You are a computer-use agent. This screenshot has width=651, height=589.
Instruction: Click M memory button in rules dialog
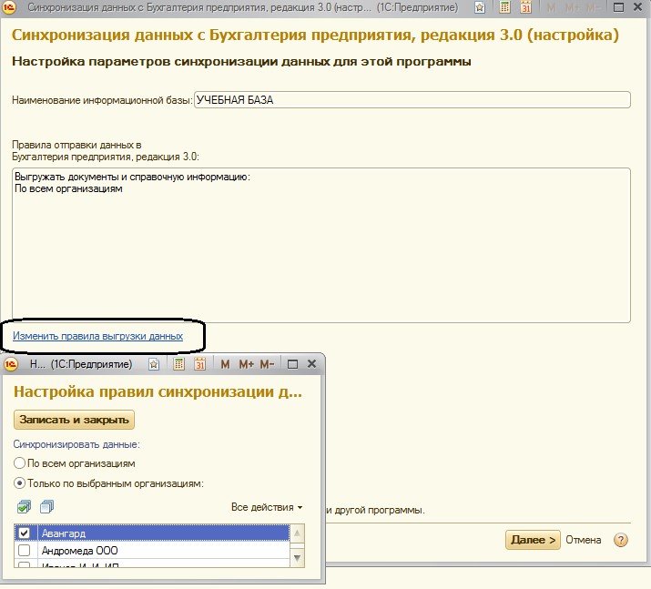pyautogui.click(x=225, y=364)
